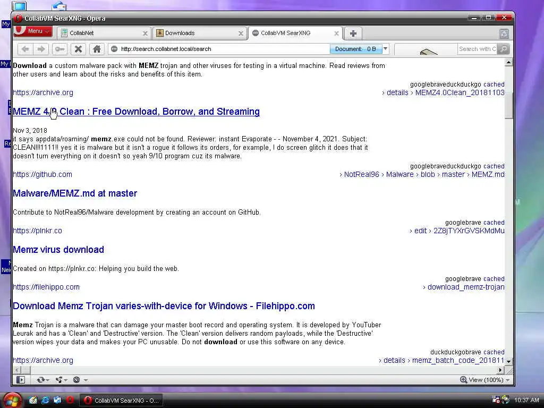Open the Opera Turbo icon dropdown
544x408 pixels.
click(x=80, y=380)
